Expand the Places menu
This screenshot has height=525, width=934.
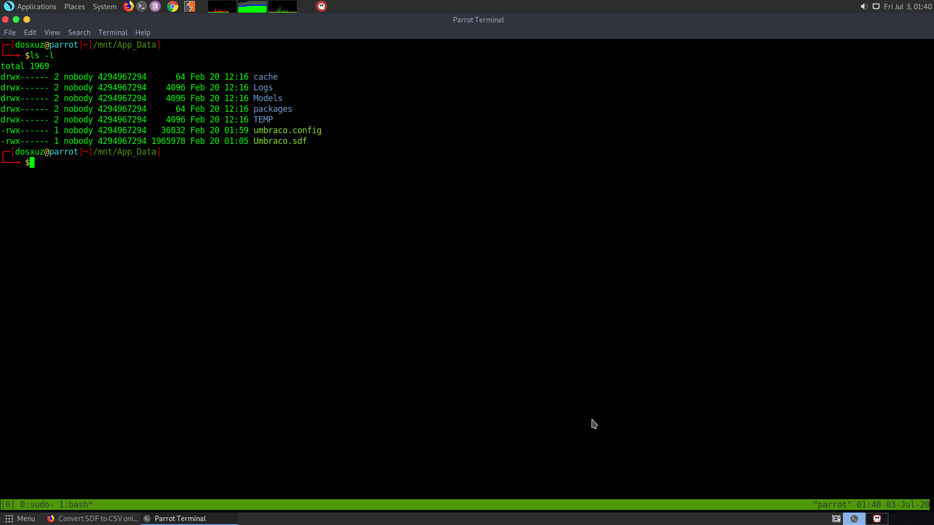(74, 6)
